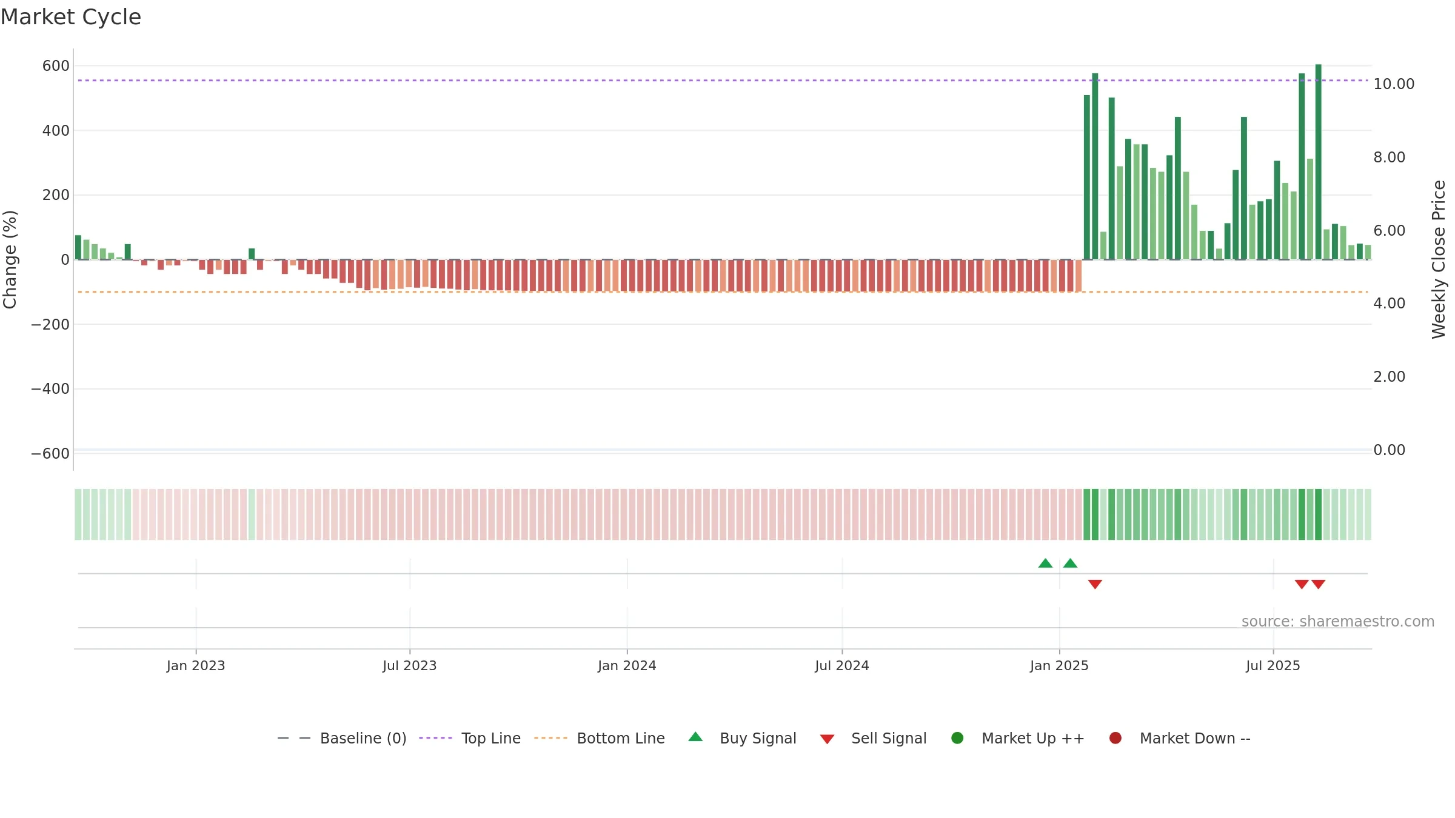Click the Weekly Close Price axis title

(1439, 259)
